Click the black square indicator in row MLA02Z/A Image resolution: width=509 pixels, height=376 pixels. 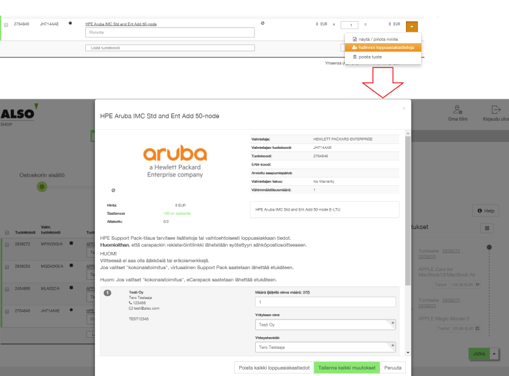coord(71,288)
